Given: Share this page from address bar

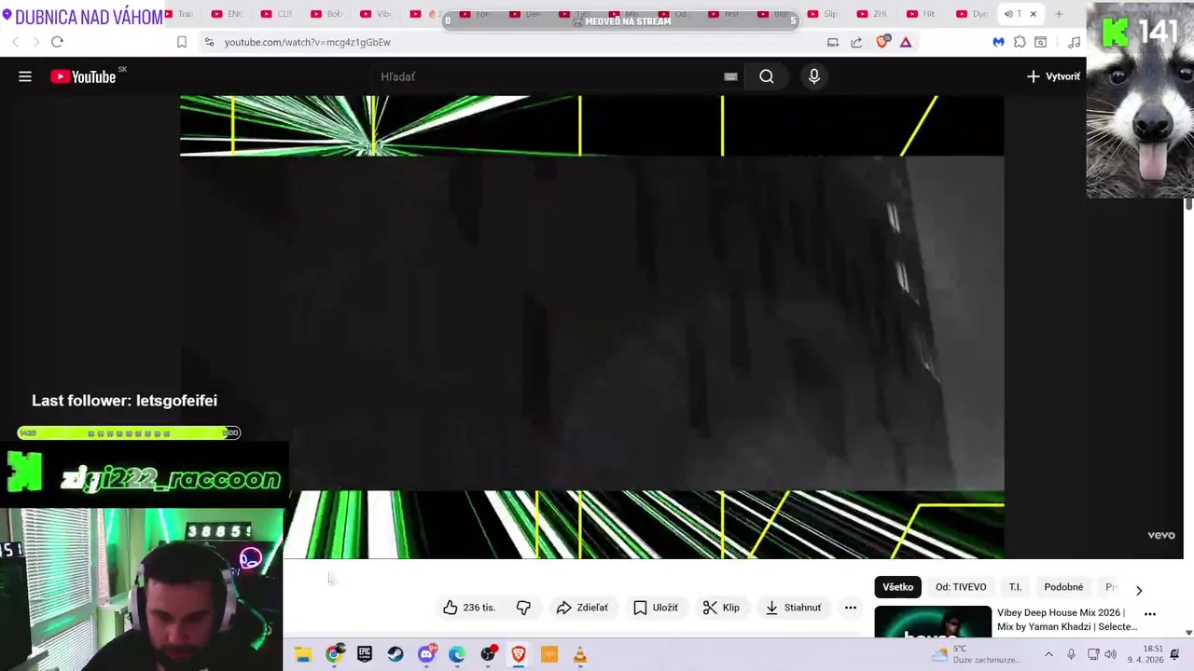Looking at the screenshot, I should [x=857, y=42].
